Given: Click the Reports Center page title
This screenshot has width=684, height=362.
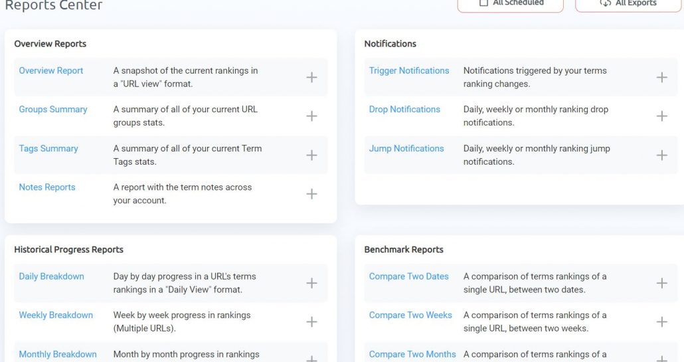Looking at the screenshot, I should point(54,5).
